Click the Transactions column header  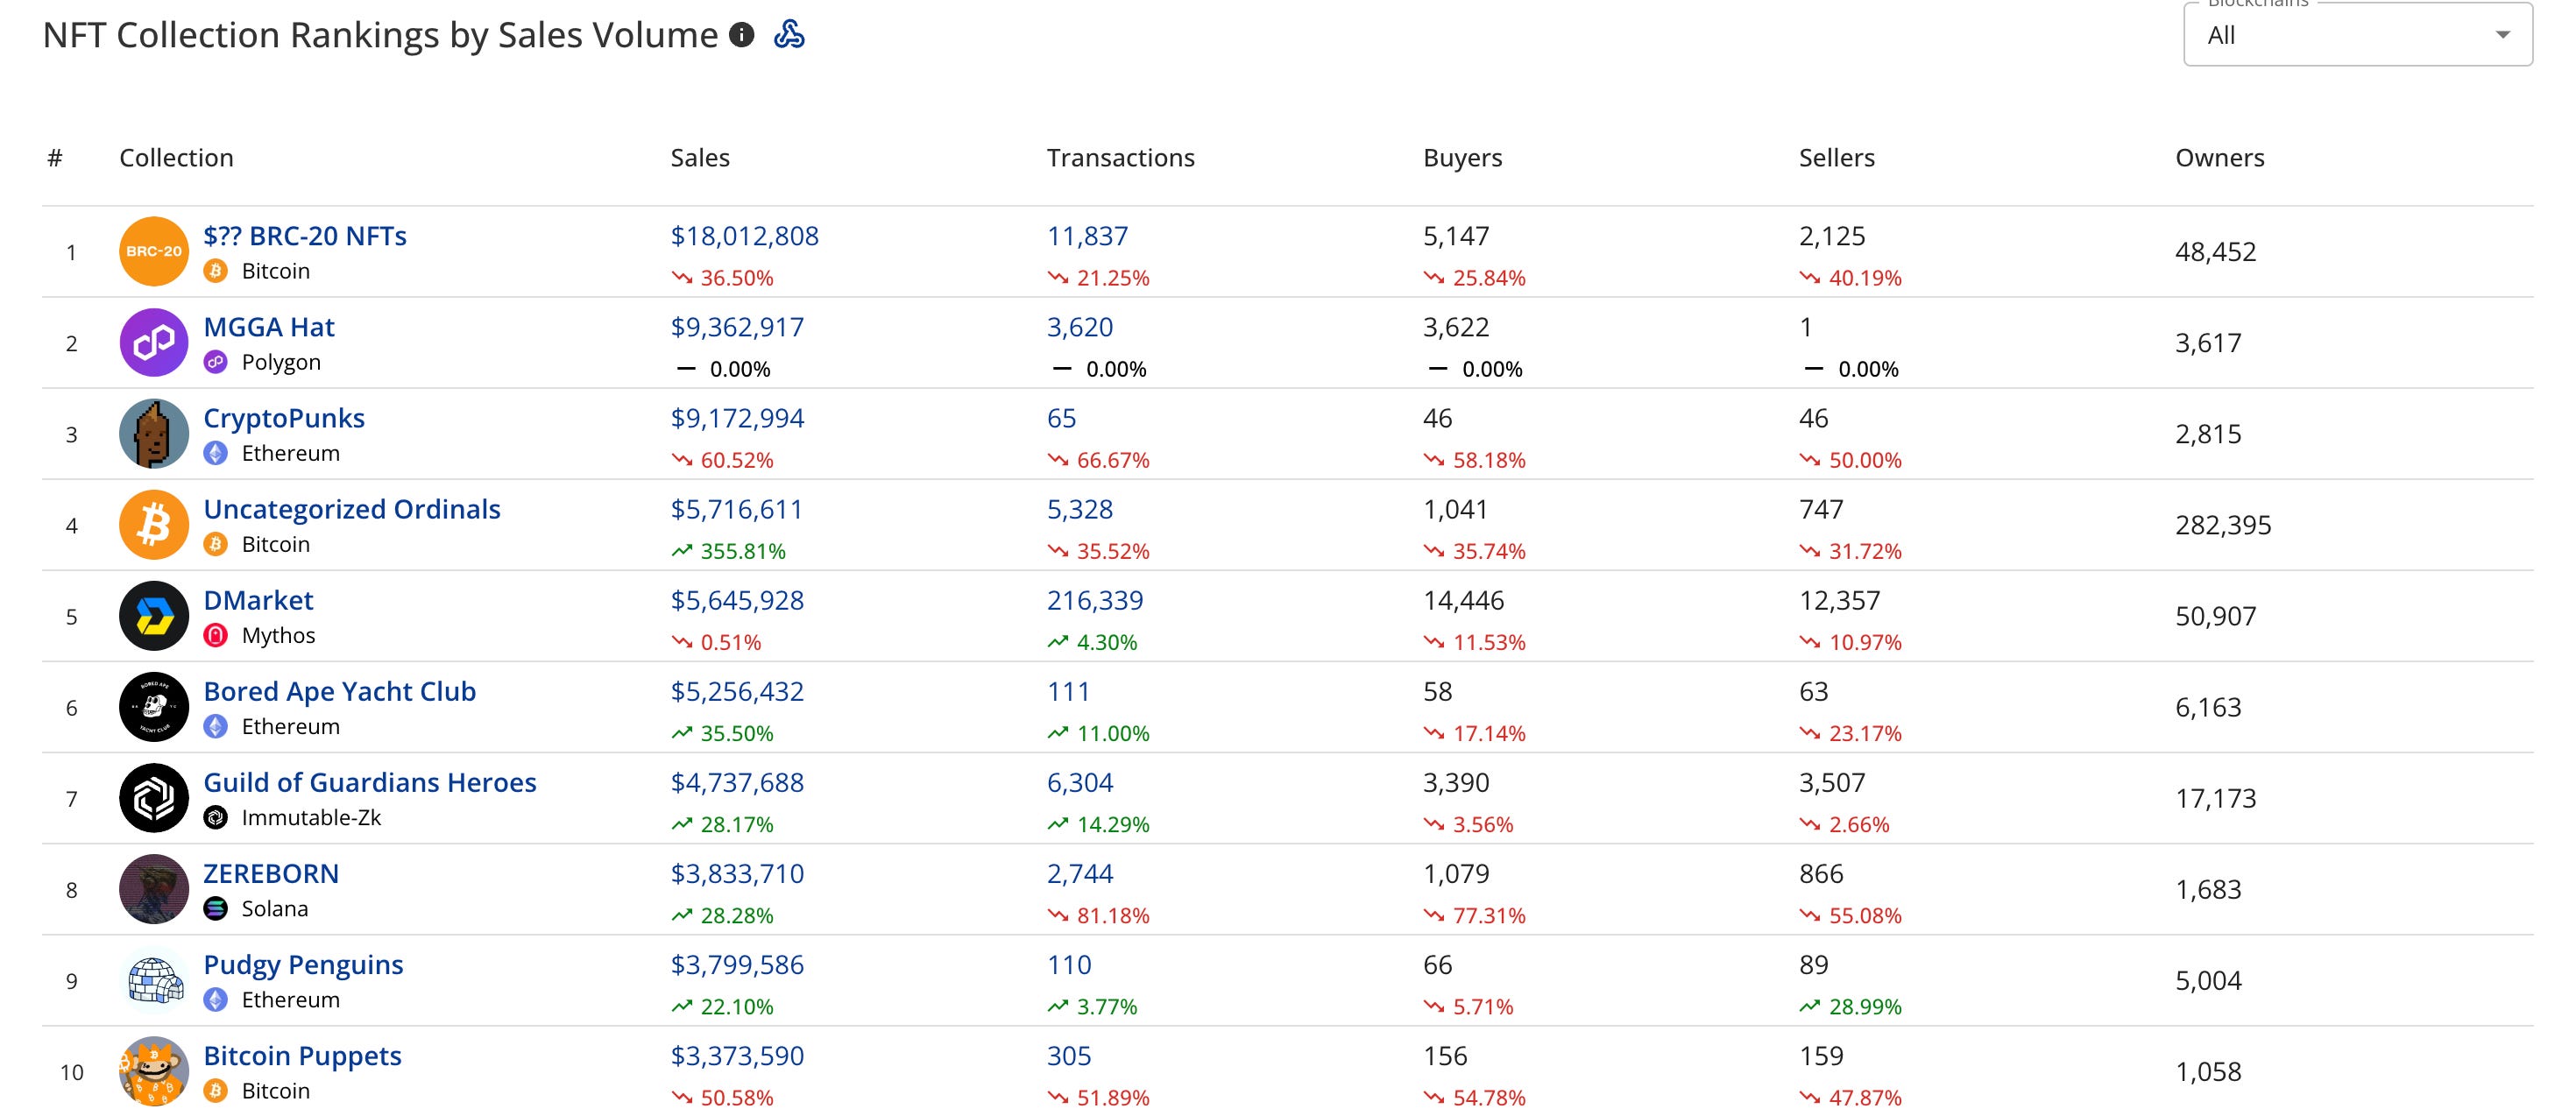pos(1120,158)
